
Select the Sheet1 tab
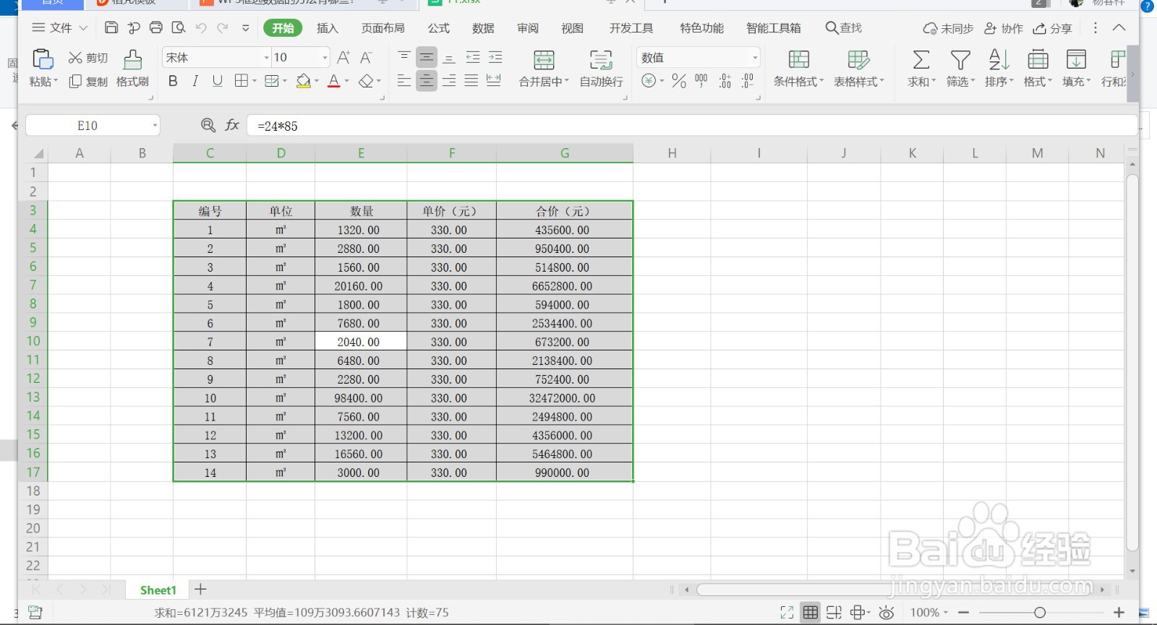158,590
